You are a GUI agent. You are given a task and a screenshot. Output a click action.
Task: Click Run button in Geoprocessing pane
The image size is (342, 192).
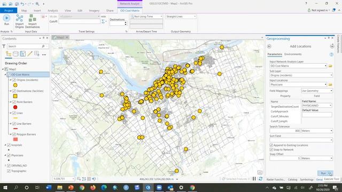[x=323, y=173]
